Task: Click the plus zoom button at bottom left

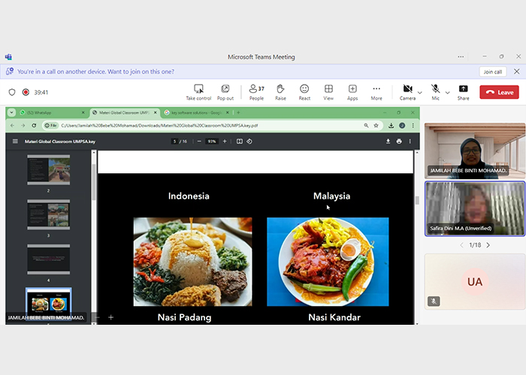Action: pos(111,317)
